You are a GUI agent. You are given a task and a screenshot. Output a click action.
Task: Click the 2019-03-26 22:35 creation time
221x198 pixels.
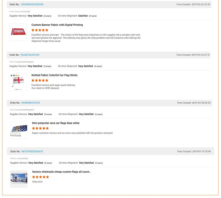[x=193, y=4]
